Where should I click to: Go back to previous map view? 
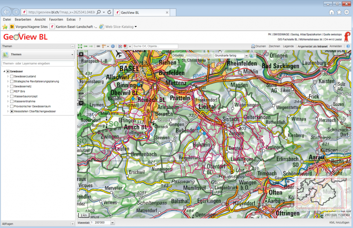point(85,46)
